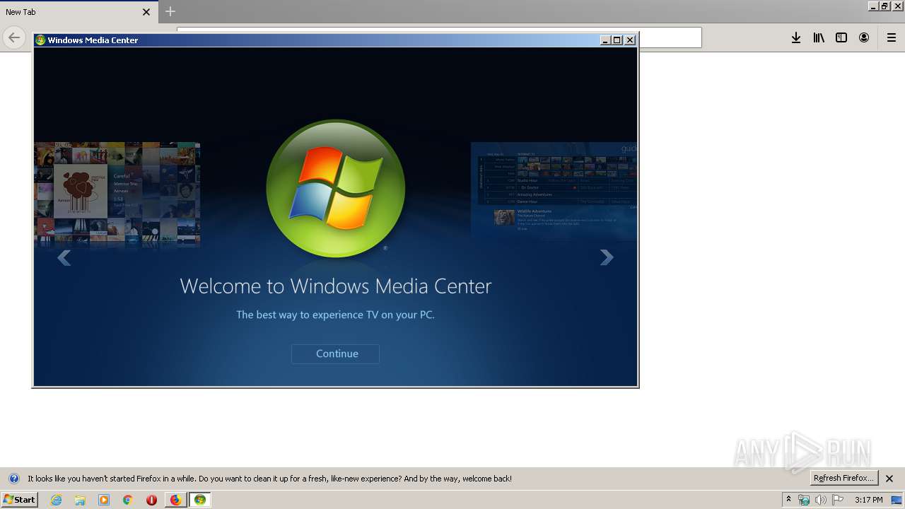Show hidden system tray icons
The image size is (905, 509).
(x=789, y=500)
